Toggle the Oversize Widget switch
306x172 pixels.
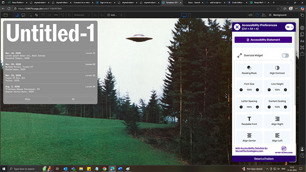pos(285,56)
